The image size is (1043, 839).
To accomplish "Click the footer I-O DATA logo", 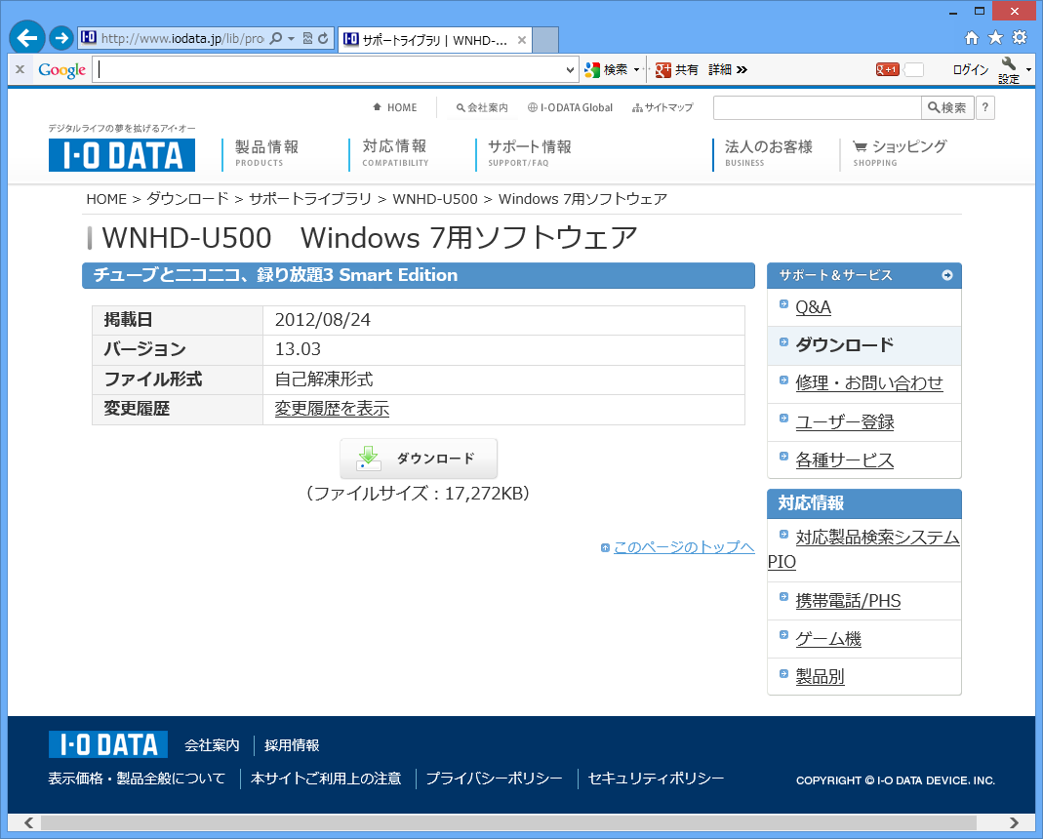I will tap(107, 744).
